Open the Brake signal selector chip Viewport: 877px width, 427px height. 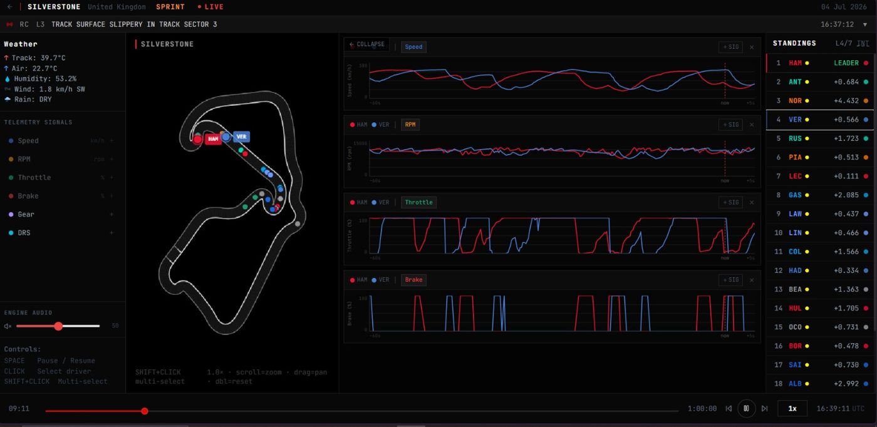pos(413,280)
